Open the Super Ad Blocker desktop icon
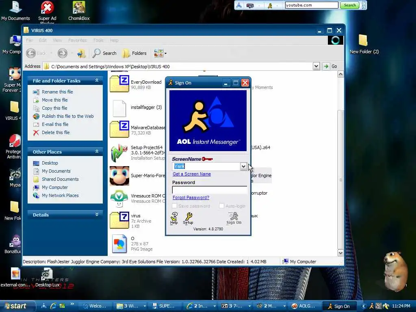416x312 pixels. tap(47, 12)
